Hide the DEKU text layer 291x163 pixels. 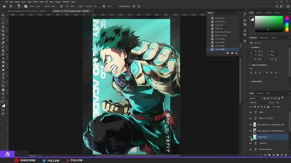tap(251, 112)
